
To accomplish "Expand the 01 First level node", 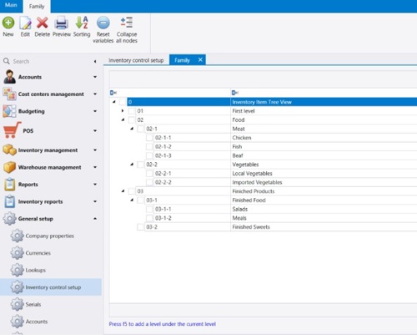I will pos(123,111).
